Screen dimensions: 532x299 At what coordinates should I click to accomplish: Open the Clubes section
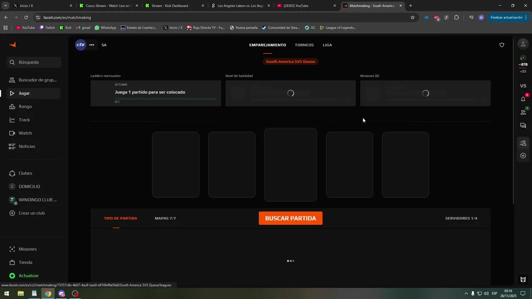(x=34, y=173)
